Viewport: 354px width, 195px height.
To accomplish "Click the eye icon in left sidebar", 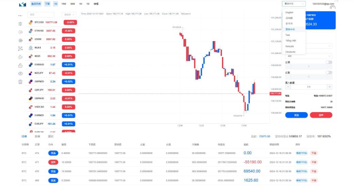I will (x=20, y=73).
